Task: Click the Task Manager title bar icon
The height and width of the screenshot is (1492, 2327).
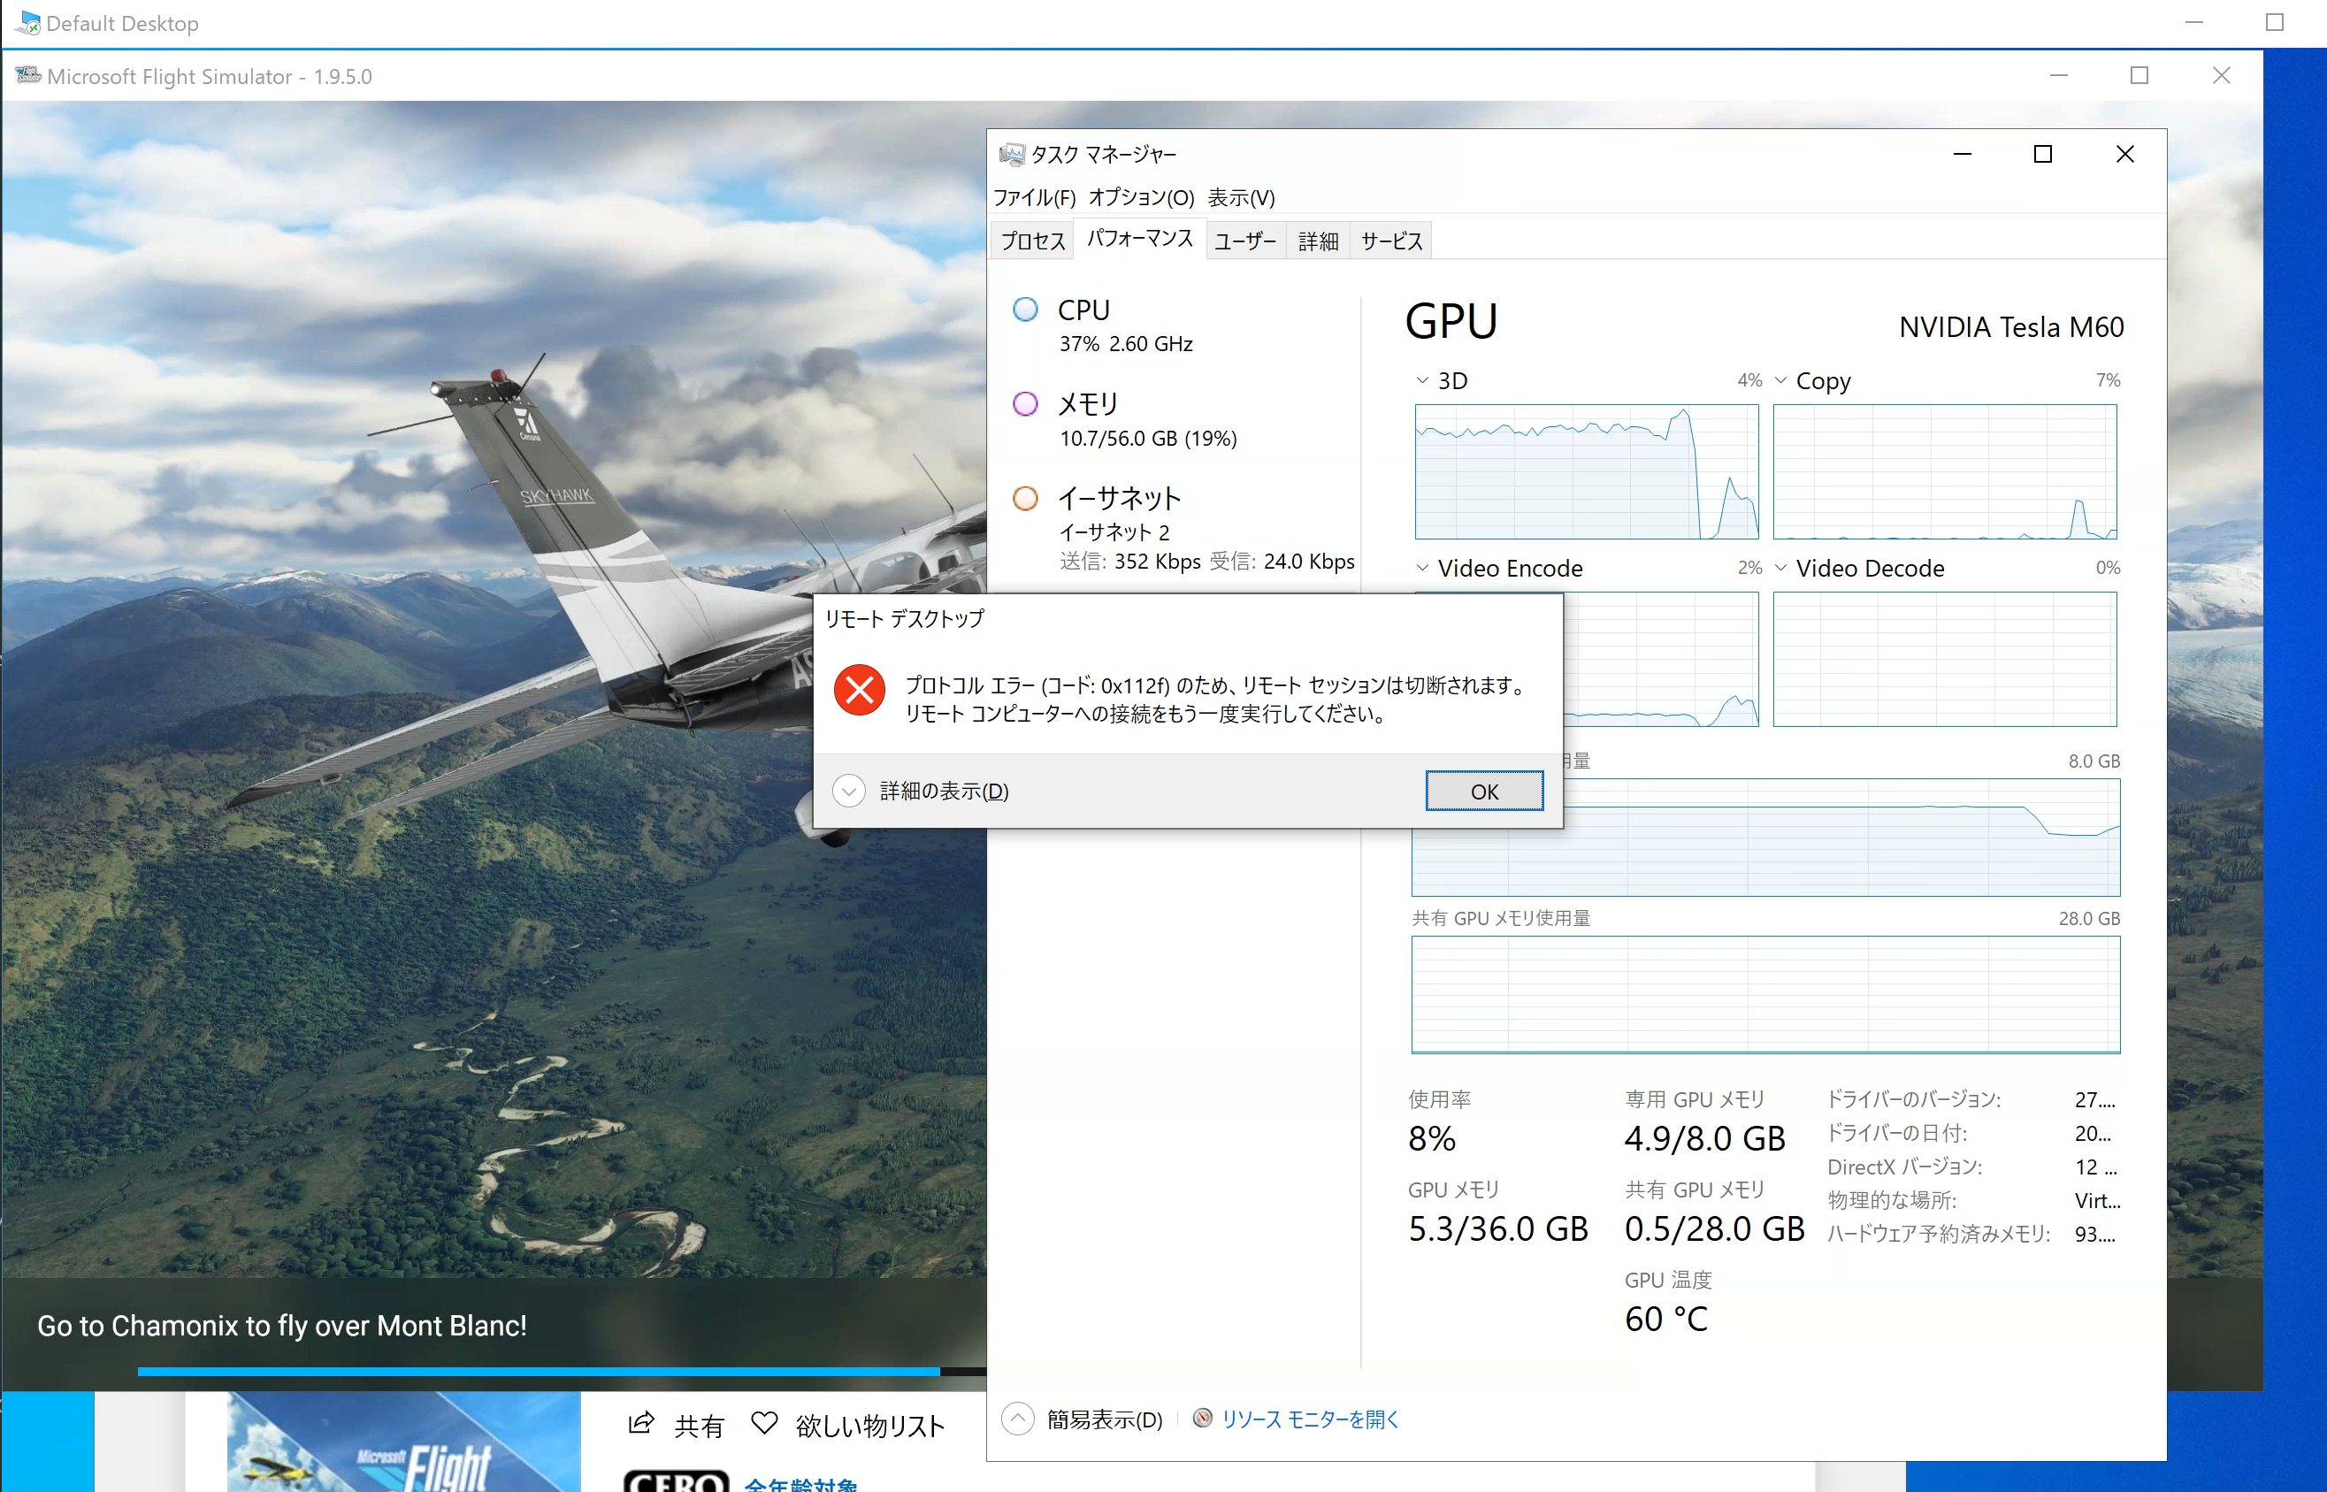Action: (1012, 154)
